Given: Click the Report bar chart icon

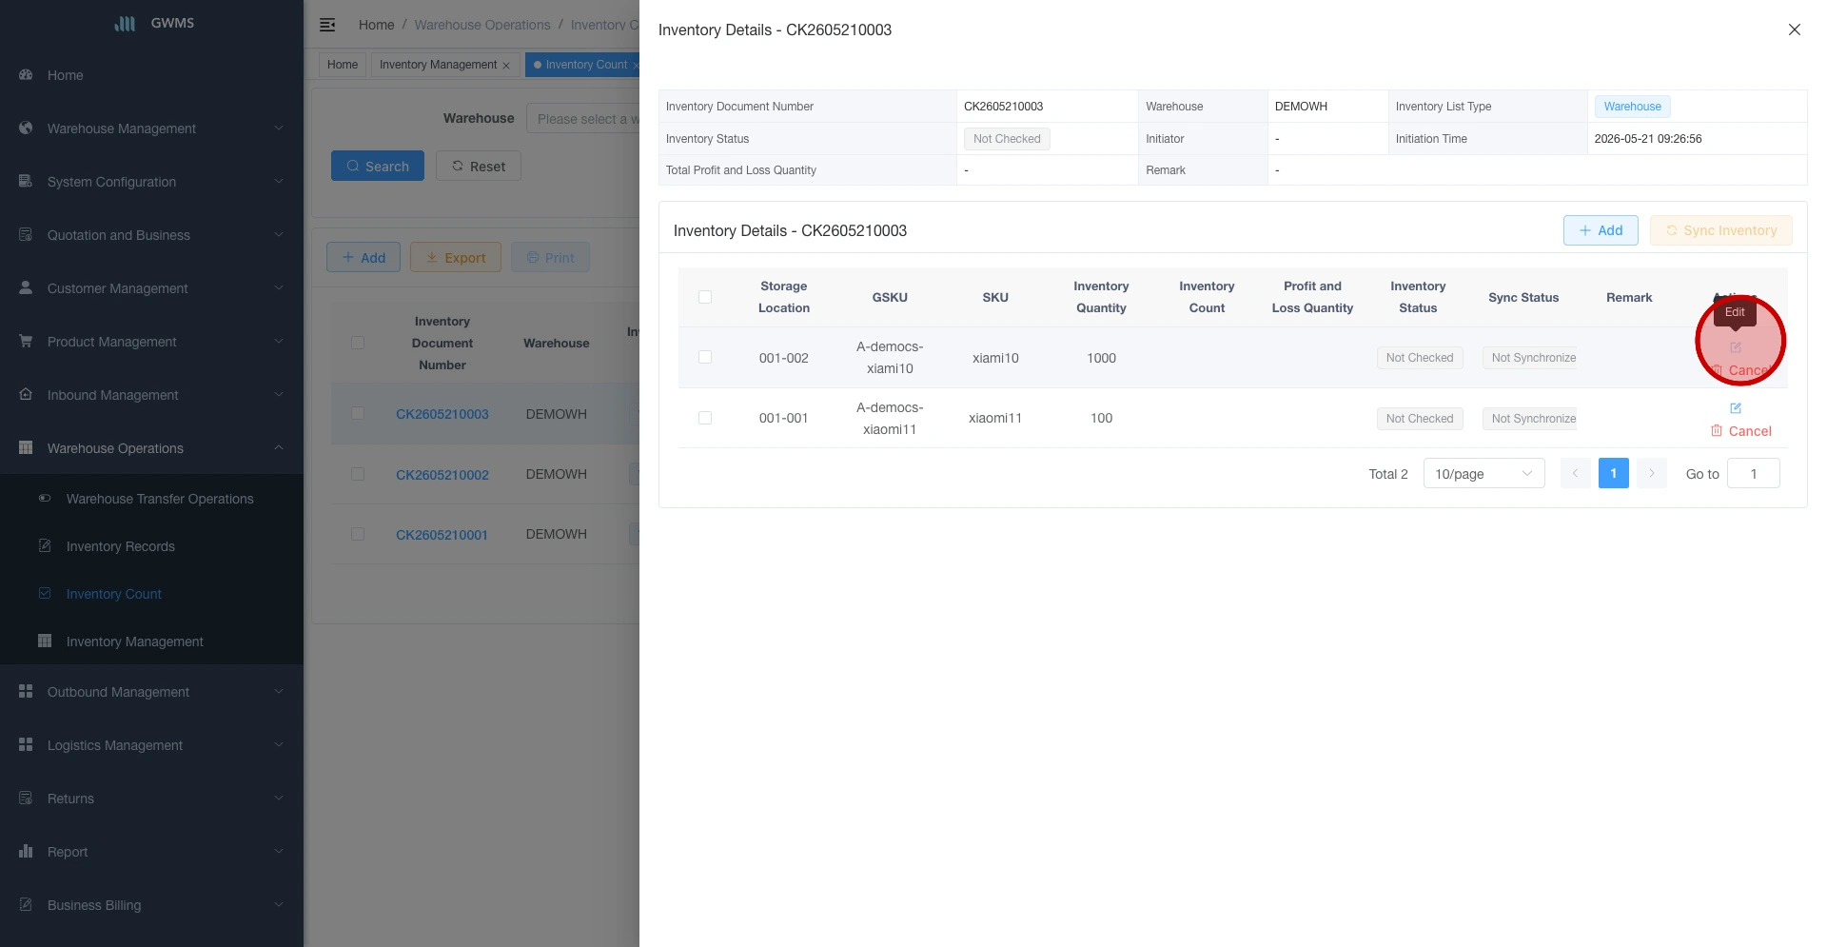Looking at the screenshot, I should (x=26, y=852).
